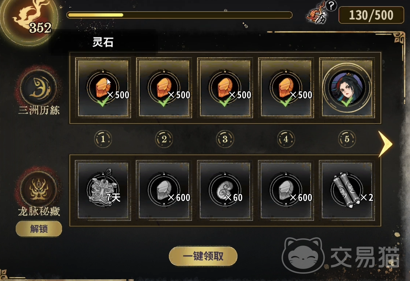Image resolution: width=410 pixels, height=281 pixels.
Task: Select the 龙脉秘藏 dragon mask icon
Action: (x=39, y=189)
